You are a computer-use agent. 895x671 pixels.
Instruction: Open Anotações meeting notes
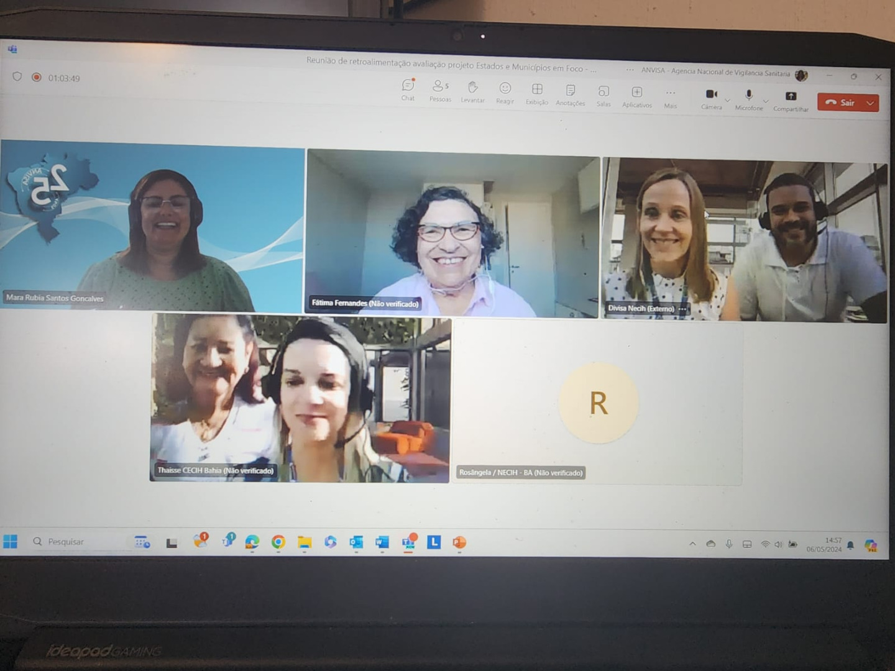click(570, 95)
